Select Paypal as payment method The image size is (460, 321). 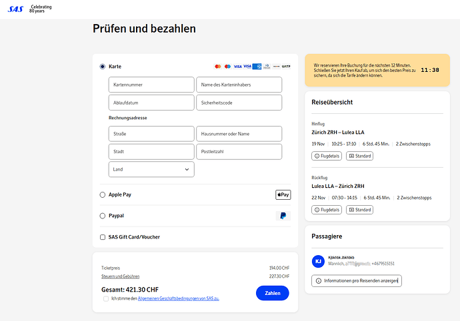click(103, 216)
